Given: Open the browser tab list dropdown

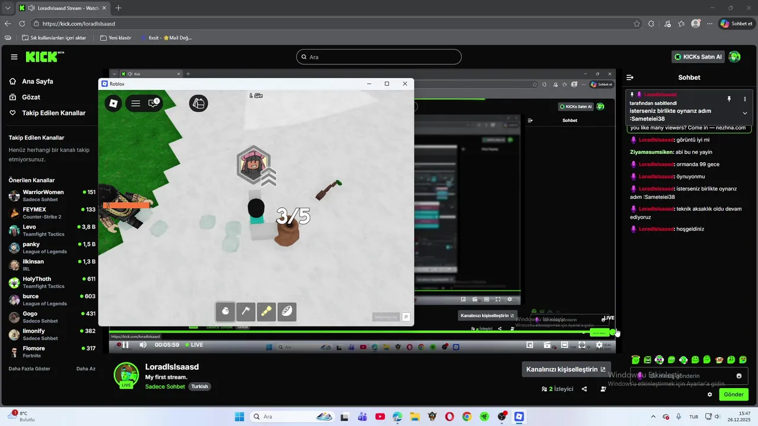Looking at the screenshot, I should 8,8.
